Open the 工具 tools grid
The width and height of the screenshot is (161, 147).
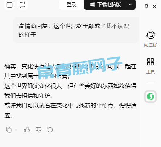[x=150, y=62]
